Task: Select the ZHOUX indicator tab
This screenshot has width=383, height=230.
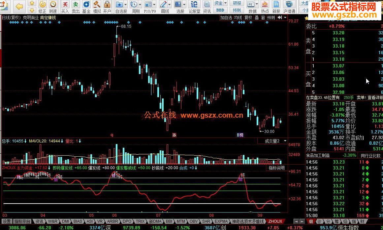Action: (x=275, y=221)
